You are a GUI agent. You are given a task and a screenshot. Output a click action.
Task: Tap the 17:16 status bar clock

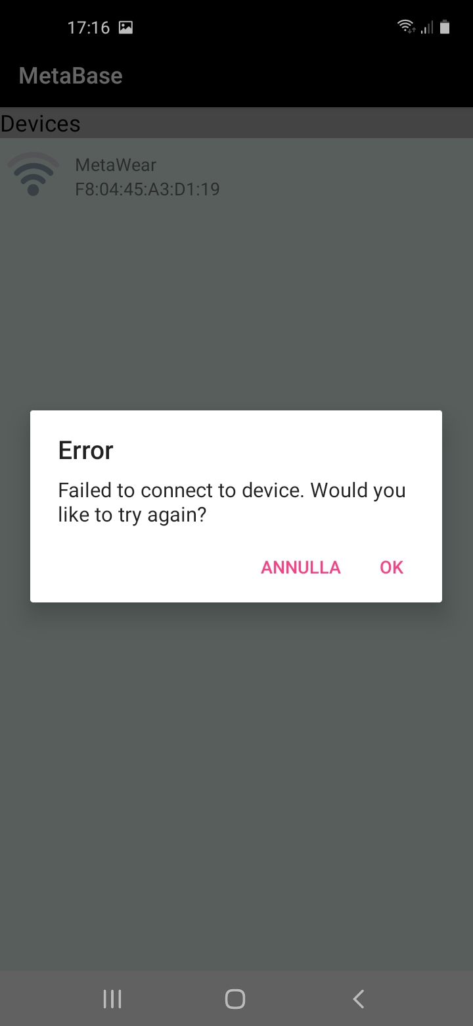88,28
